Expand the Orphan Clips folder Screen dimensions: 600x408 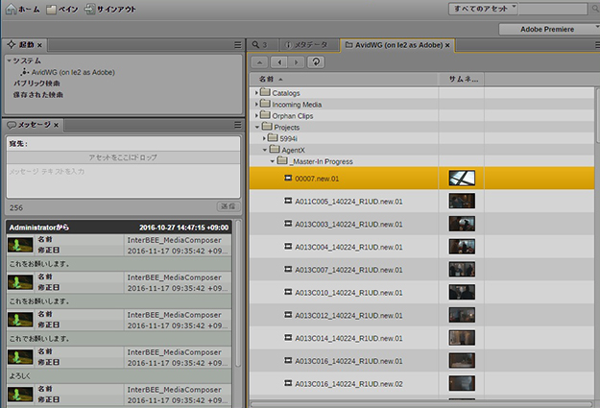tap(256, 115)
